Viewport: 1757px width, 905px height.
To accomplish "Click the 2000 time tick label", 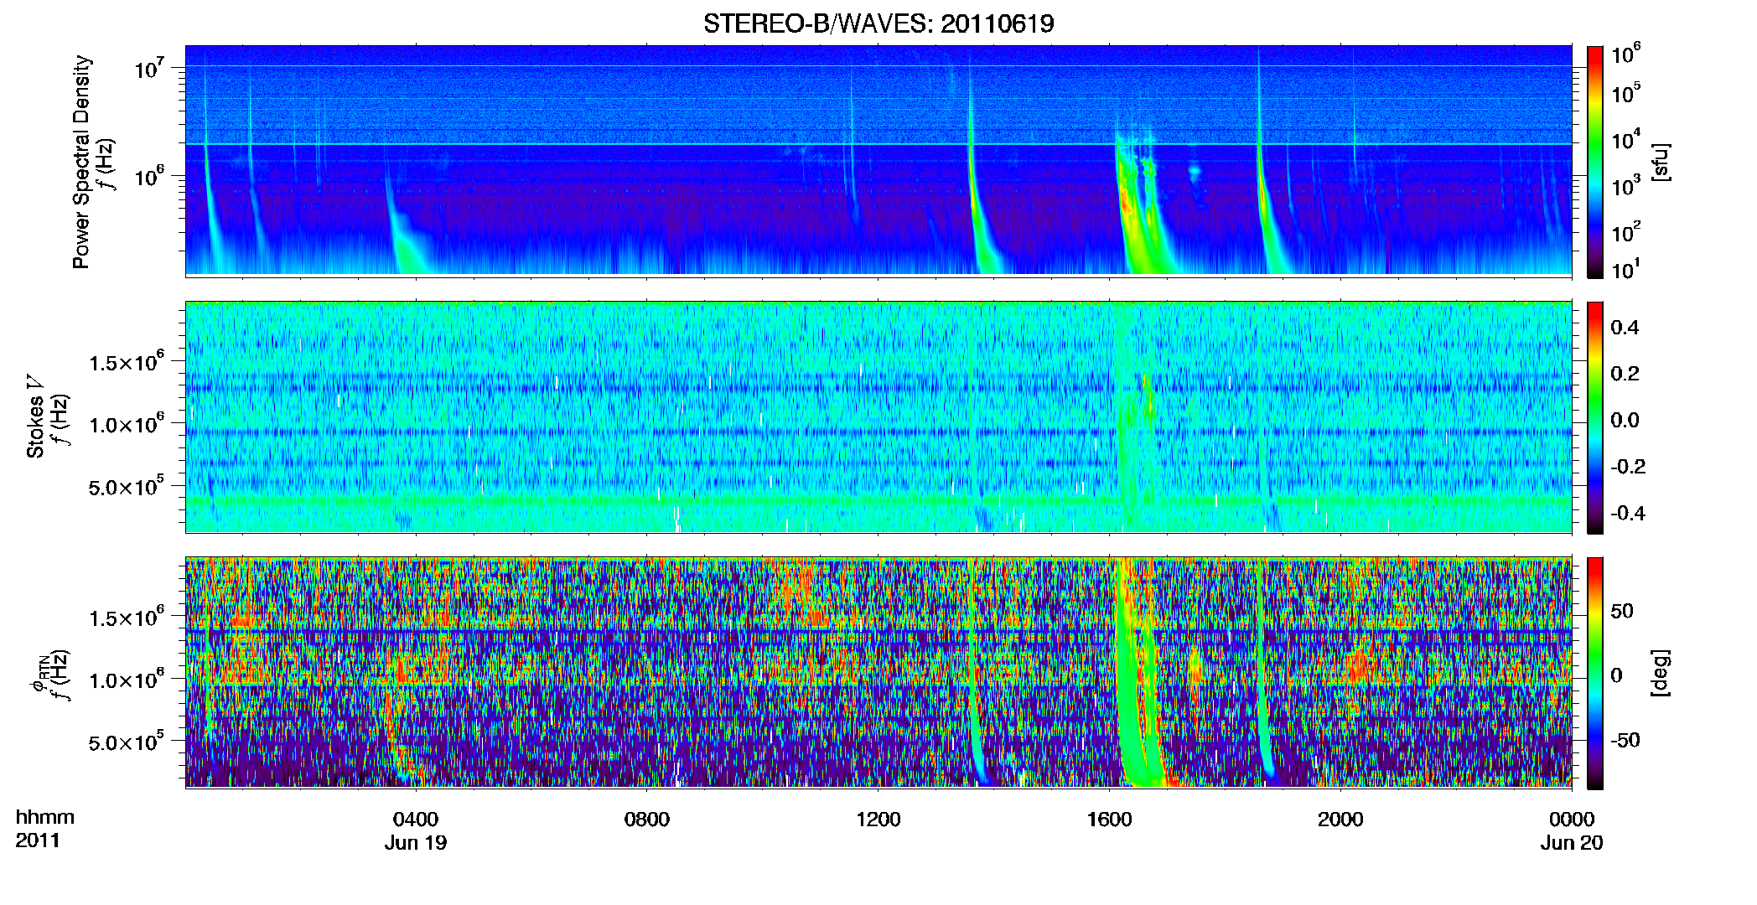I will [x=1340, y=819].
